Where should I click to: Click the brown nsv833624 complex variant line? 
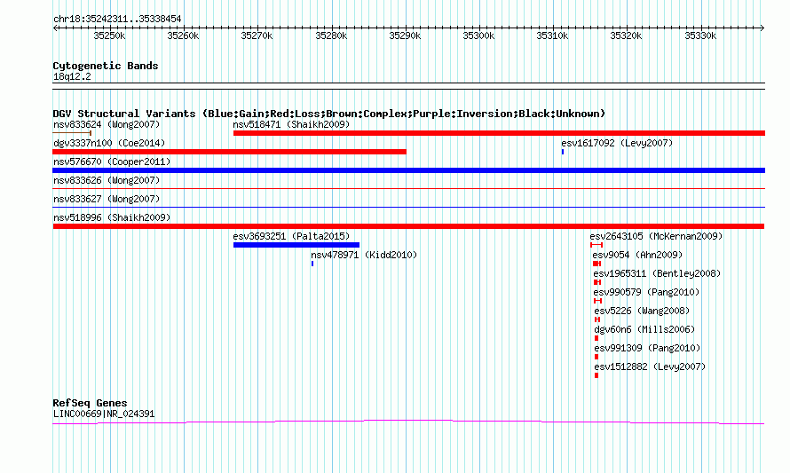[x=72, y=133]
